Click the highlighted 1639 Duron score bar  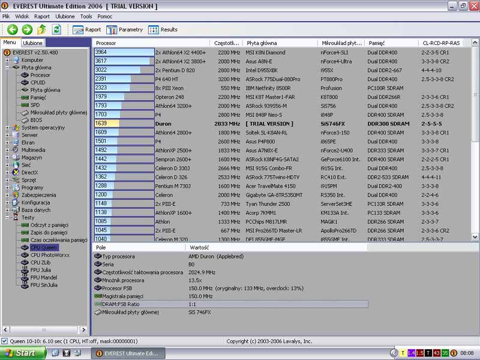[124, 124]
